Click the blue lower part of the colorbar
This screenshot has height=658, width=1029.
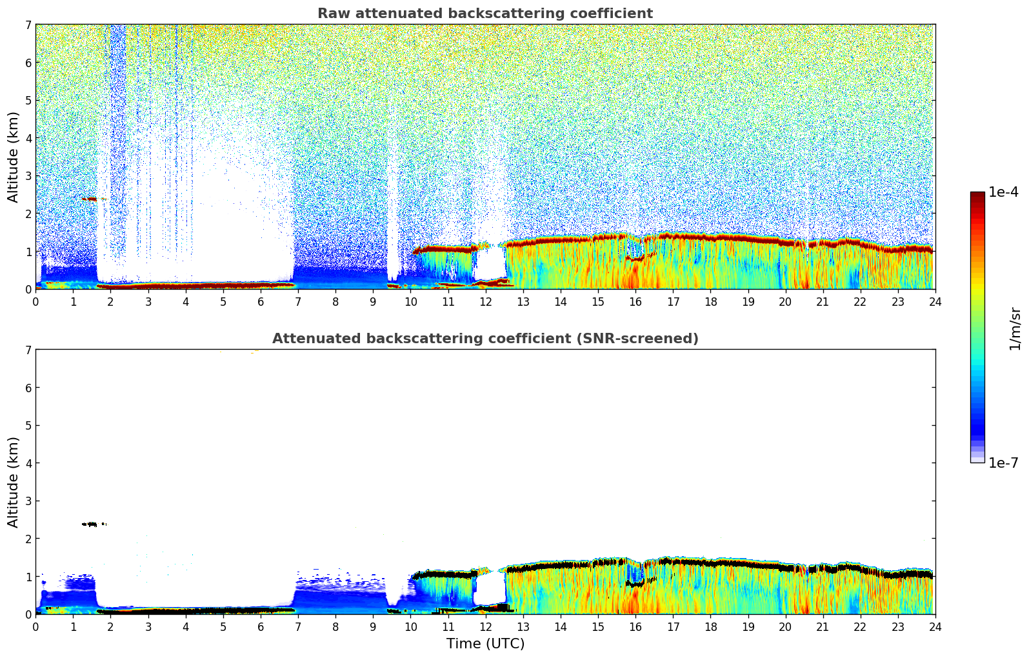[977, 419]
